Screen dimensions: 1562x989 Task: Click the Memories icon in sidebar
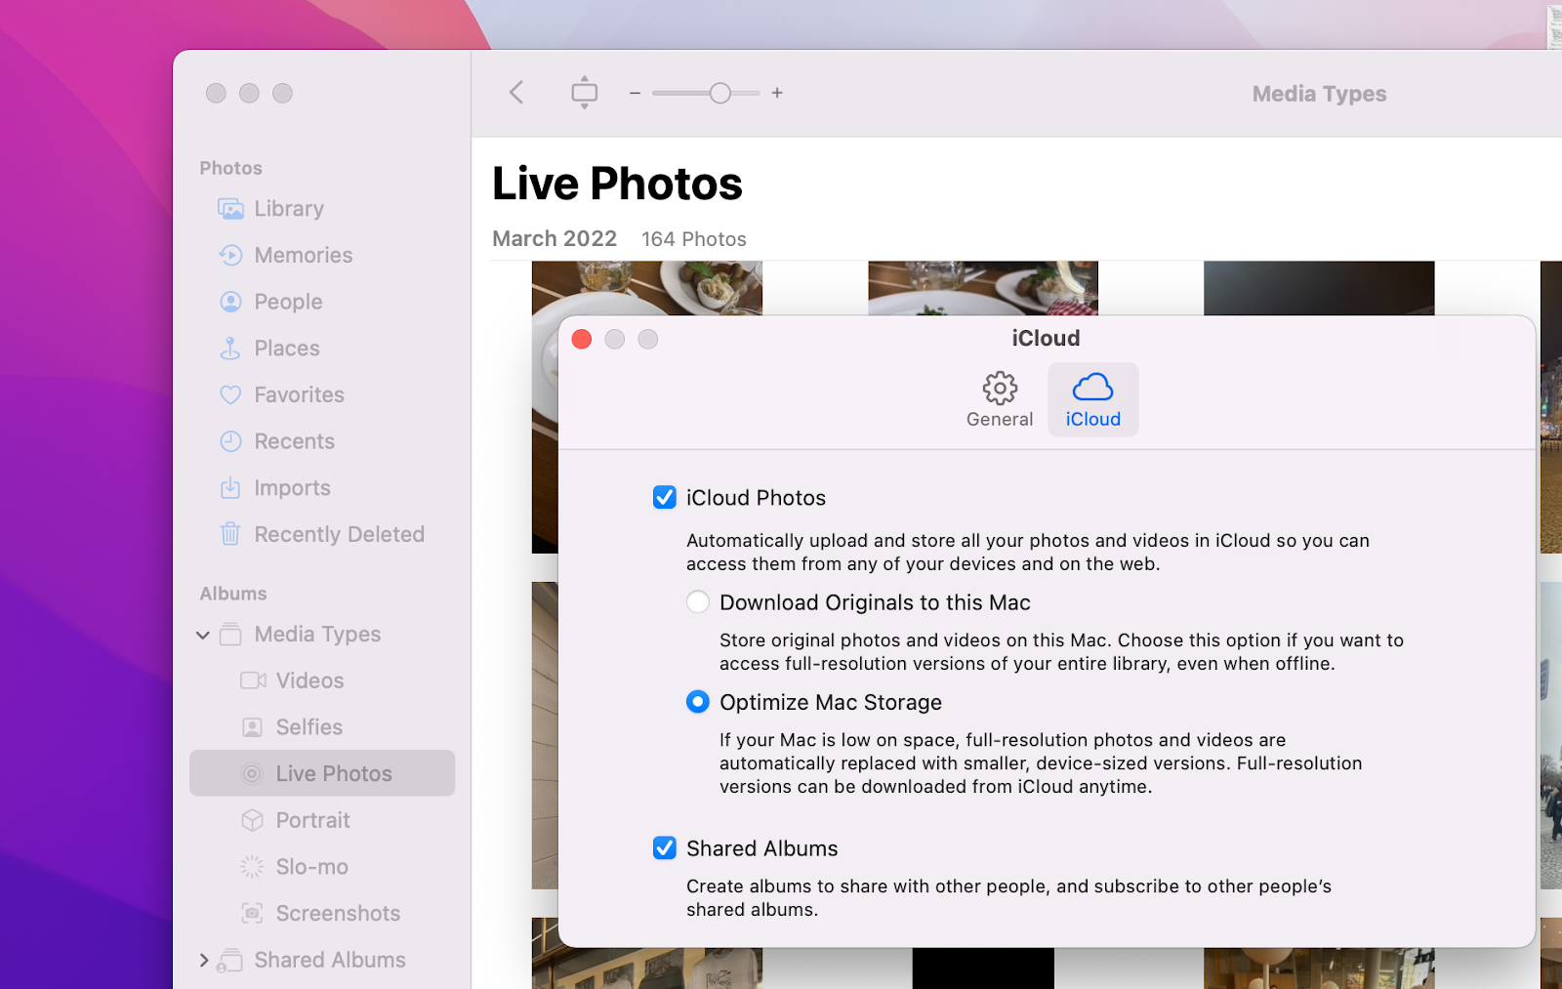pos(230,255)
